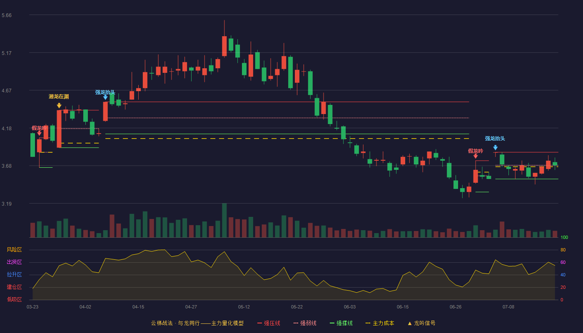Click the blue arrow under the left 强龙抬头
This screenshot has height=333, width=583.
tap(105, 97)
